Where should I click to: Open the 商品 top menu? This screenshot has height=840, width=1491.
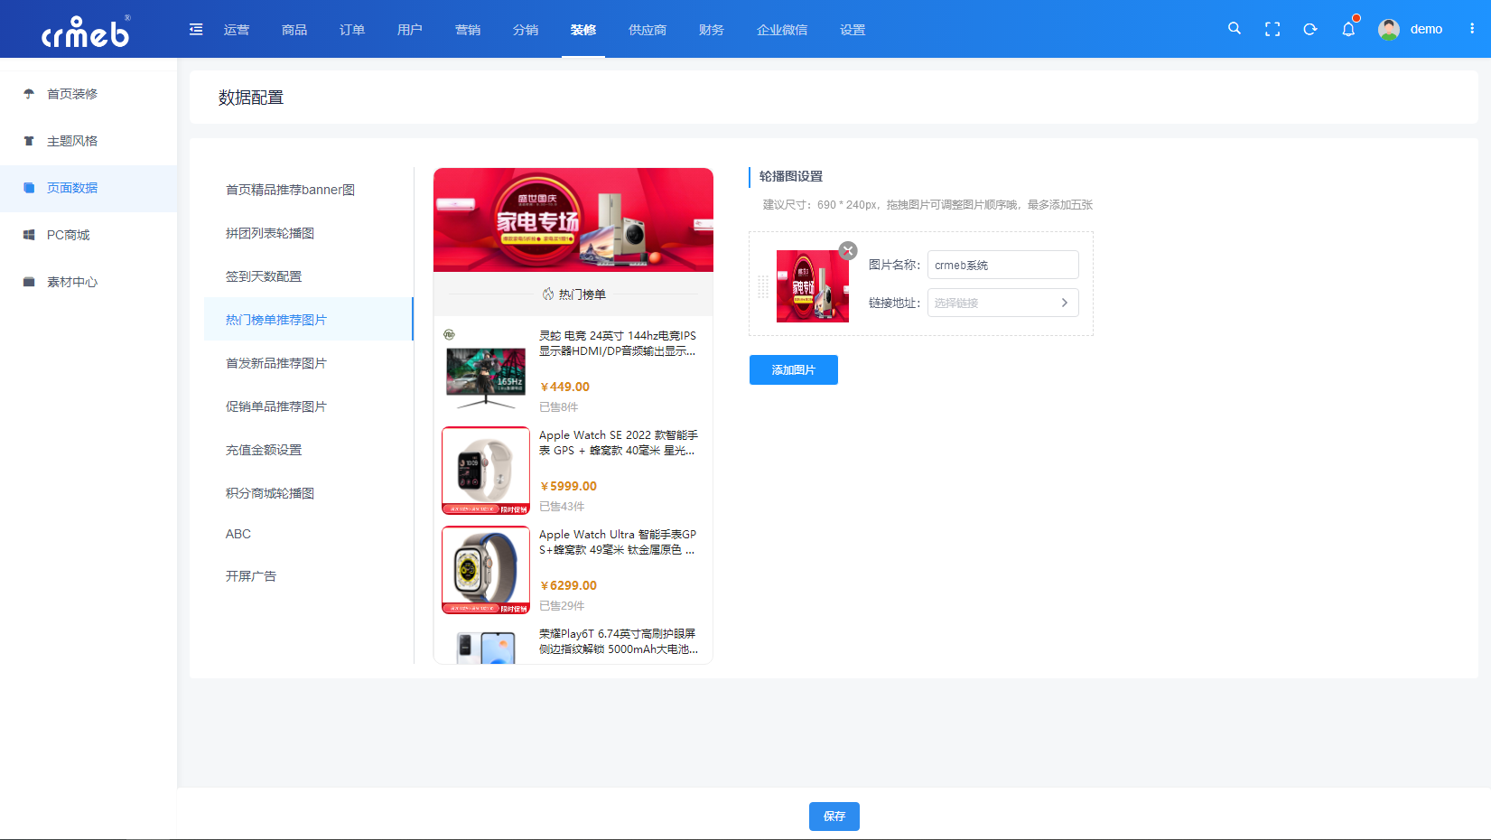[294, 30]
